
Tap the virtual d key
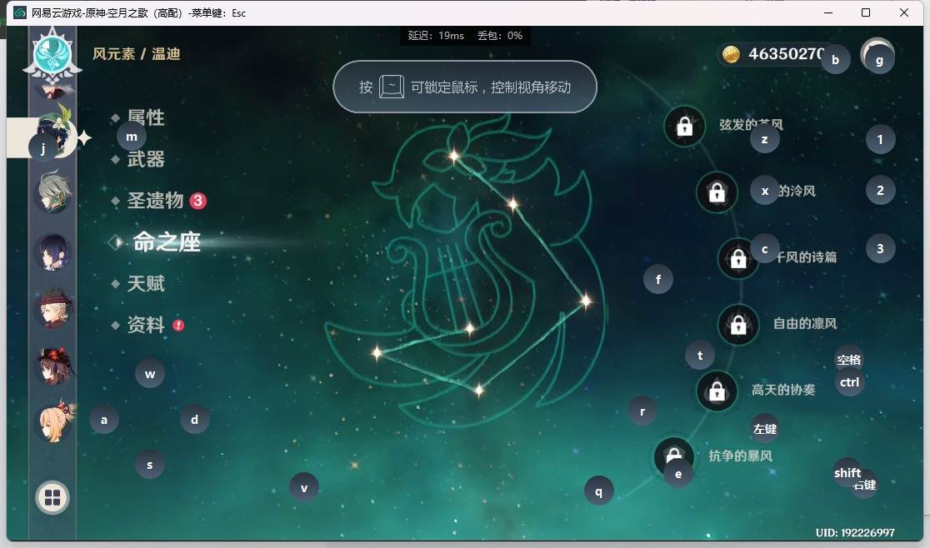(194, 420)
